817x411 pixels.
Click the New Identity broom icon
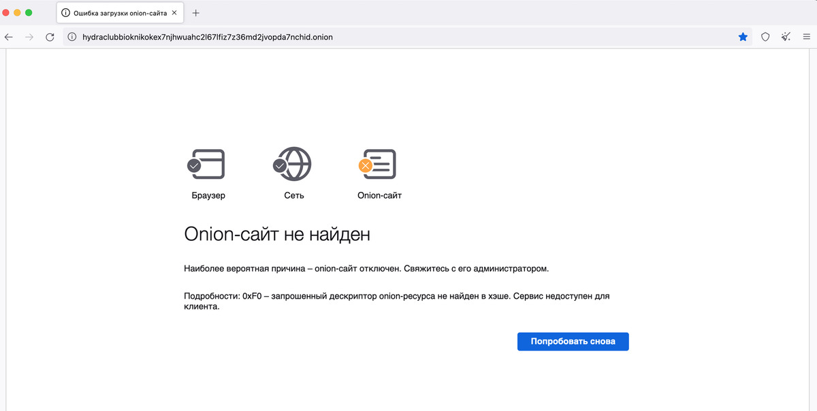tap(786, 37)
